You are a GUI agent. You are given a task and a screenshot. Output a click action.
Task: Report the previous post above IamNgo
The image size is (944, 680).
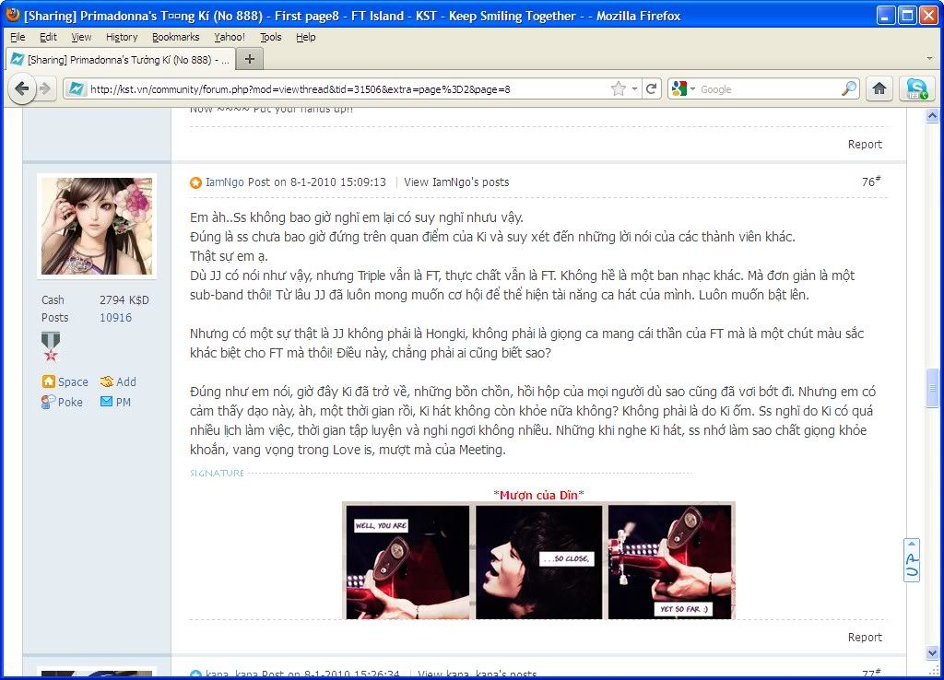click(865, 145)
